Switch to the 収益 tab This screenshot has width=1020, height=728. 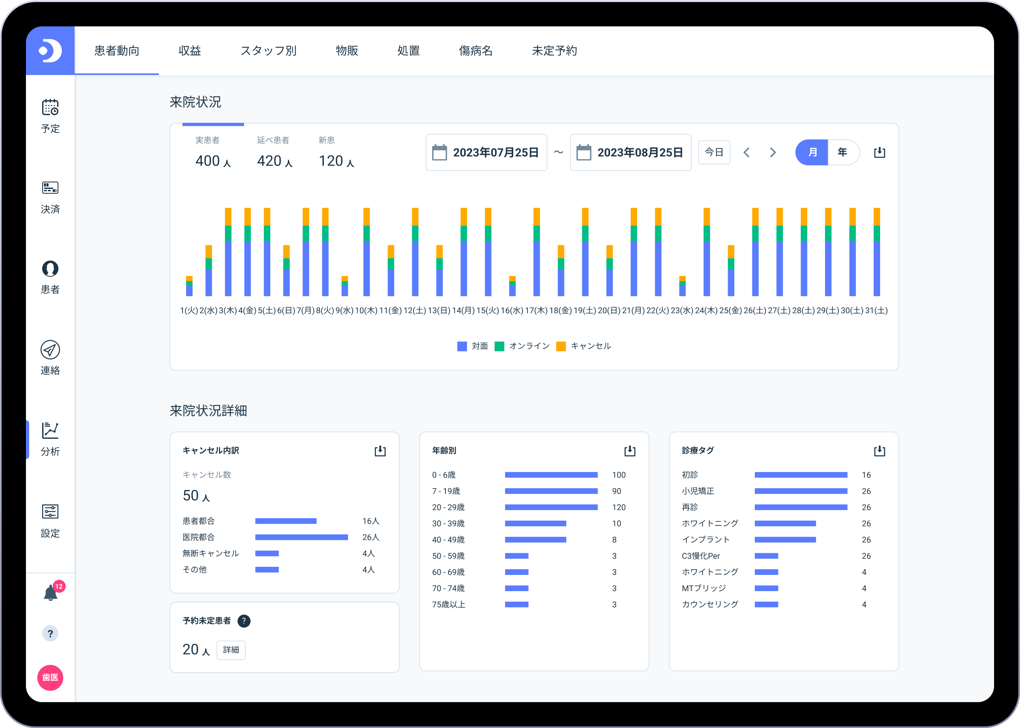click(190, 51)
